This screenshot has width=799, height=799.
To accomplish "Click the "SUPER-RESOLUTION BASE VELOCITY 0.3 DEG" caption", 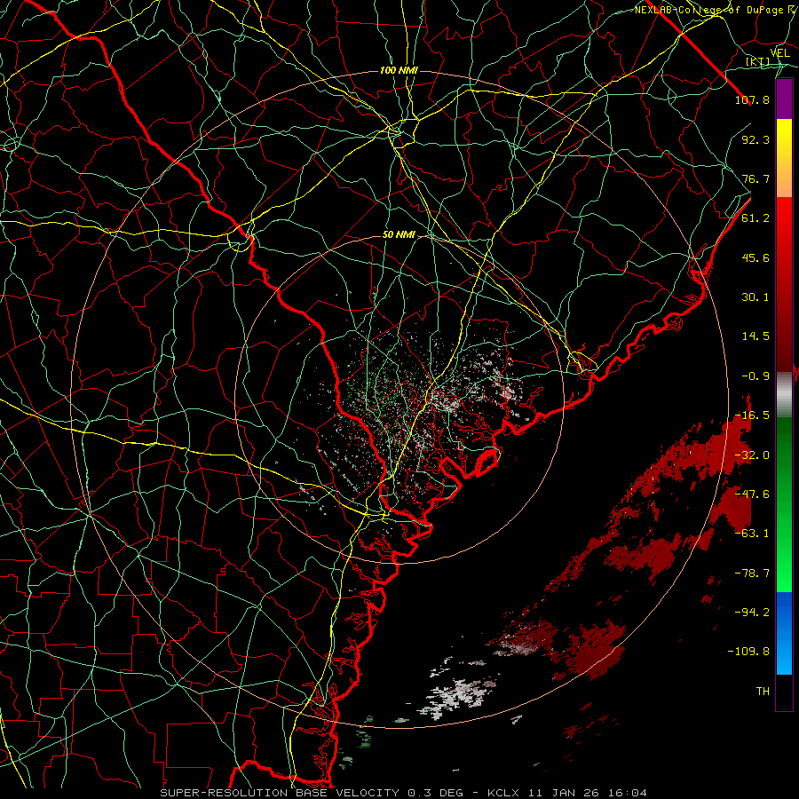I will pos(312,793).
